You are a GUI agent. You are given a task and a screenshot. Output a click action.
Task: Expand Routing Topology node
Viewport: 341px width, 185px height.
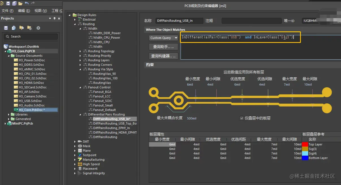tap(80, 51)
